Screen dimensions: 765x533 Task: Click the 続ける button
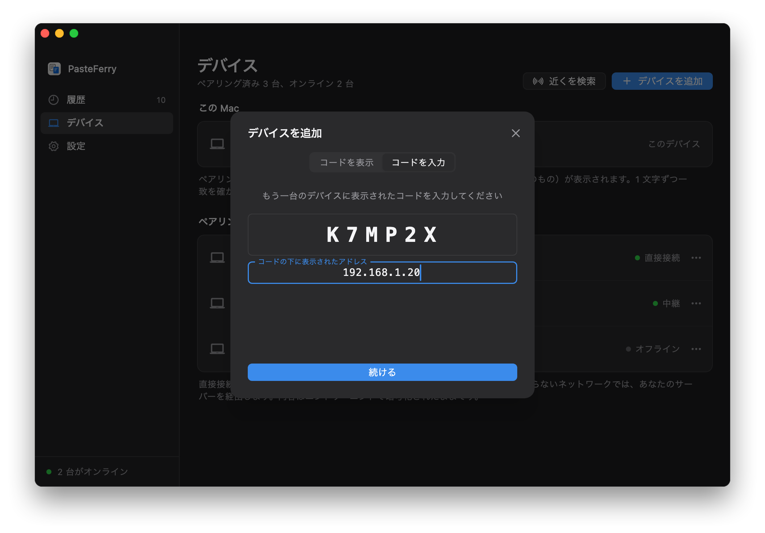382,372
